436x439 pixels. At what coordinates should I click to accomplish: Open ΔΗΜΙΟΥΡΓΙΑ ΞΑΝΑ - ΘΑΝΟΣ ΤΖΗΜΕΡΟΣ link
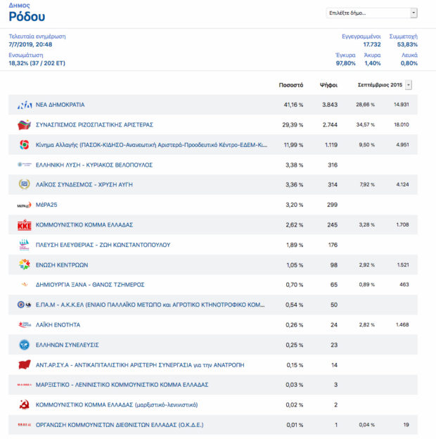pyautogui.click(x=90, y=285)
